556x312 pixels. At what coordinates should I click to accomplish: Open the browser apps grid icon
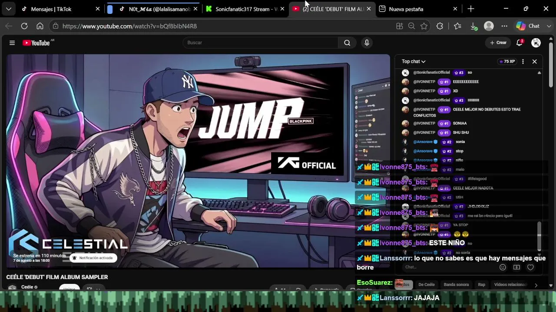pos(400,26)
